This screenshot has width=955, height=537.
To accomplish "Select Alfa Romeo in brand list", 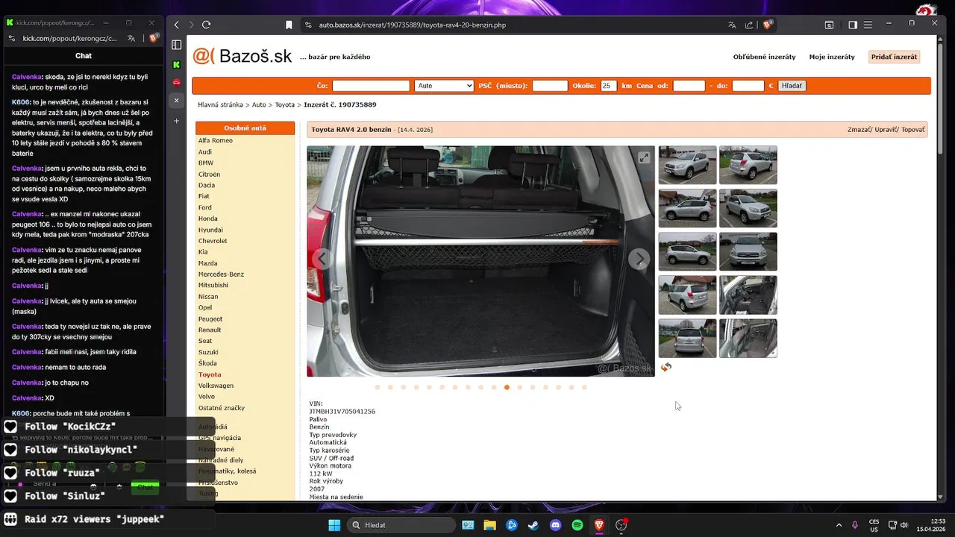I will click(x=215, y=140).
